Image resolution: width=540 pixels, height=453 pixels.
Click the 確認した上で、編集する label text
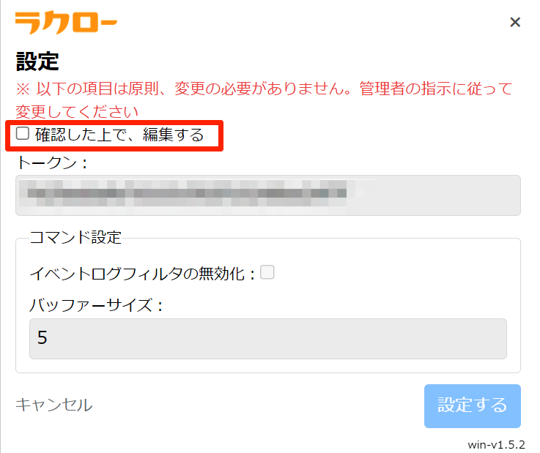(119, 134)
